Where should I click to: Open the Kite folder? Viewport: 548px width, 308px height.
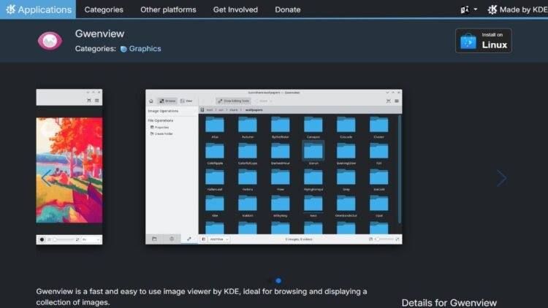215,206
